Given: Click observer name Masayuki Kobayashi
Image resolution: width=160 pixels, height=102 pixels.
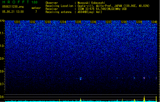Looking at the screenshot, I should 91,3.
